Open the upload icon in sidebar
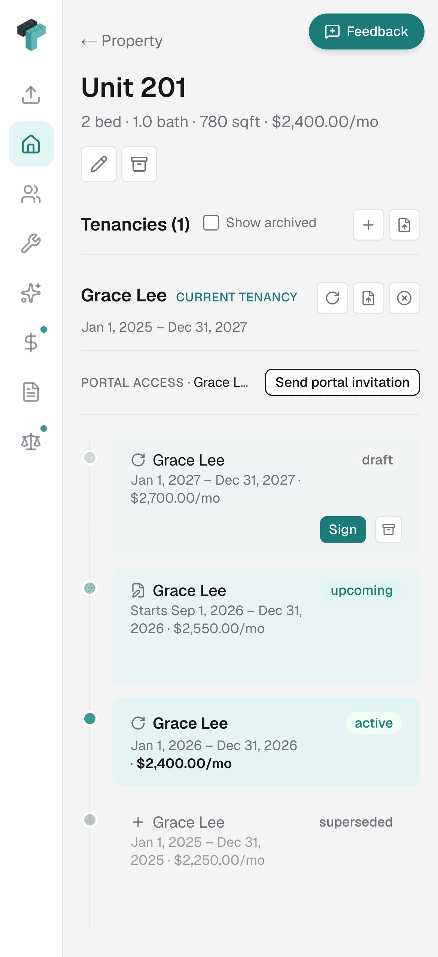 click(31, 95)
